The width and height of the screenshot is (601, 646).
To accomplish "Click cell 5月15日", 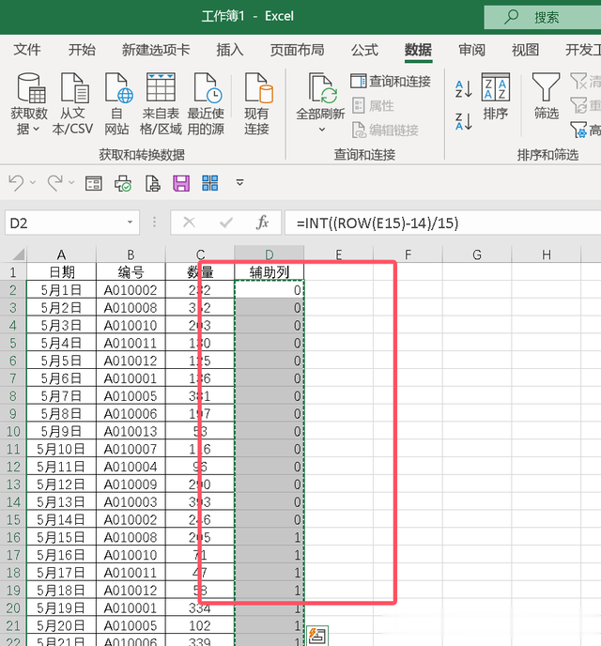I will click(x=61, y=537).
